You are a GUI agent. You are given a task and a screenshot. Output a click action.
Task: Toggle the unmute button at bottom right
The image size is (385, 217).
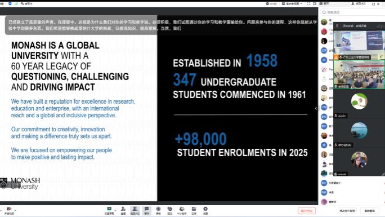click(369, 211)
